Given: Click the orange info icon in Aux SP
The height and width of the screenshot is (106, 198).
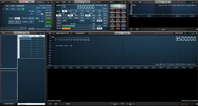Looking at the screenshot, I should coord(189,29).
